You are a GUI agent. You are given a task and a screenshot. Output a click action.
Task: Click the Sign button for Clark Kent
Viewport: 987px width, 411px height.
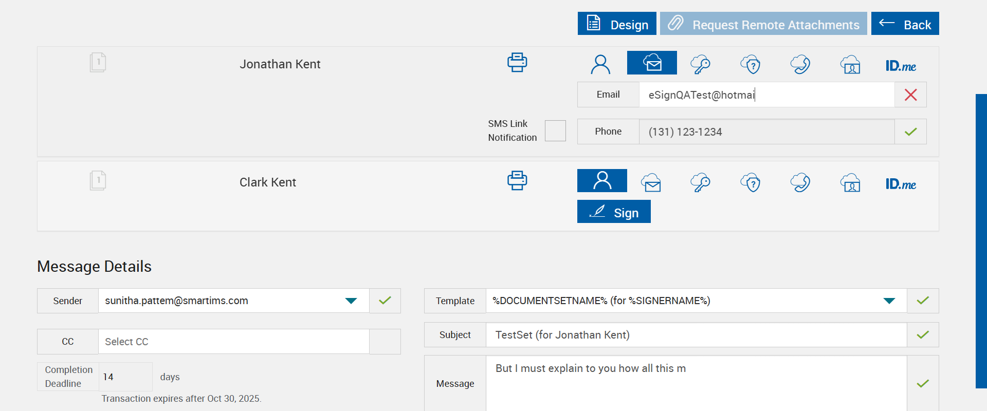click(x=614, y=212)
